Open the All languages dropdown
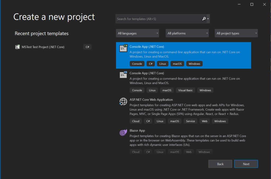 pyautogui.click(x=137, y=33)
